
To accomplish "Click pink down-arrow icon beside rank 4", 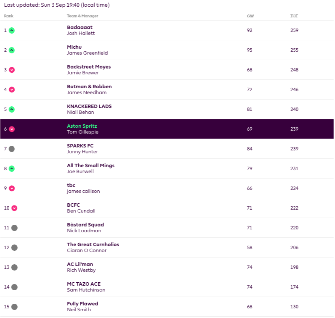I will [12, 89].
